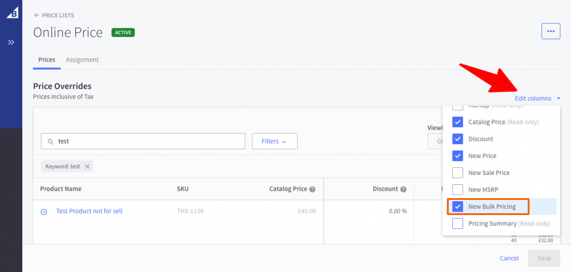Expand the sidebar with double-chevron icon
The height and width of the screenshot is (272, 571).
(x=11, y=42)
